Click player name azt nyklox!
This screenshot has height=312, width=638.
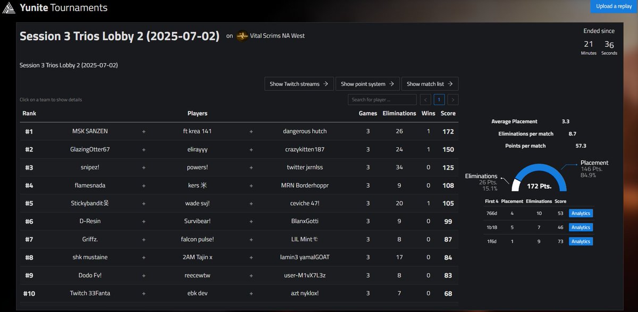[x=305, y=293]
